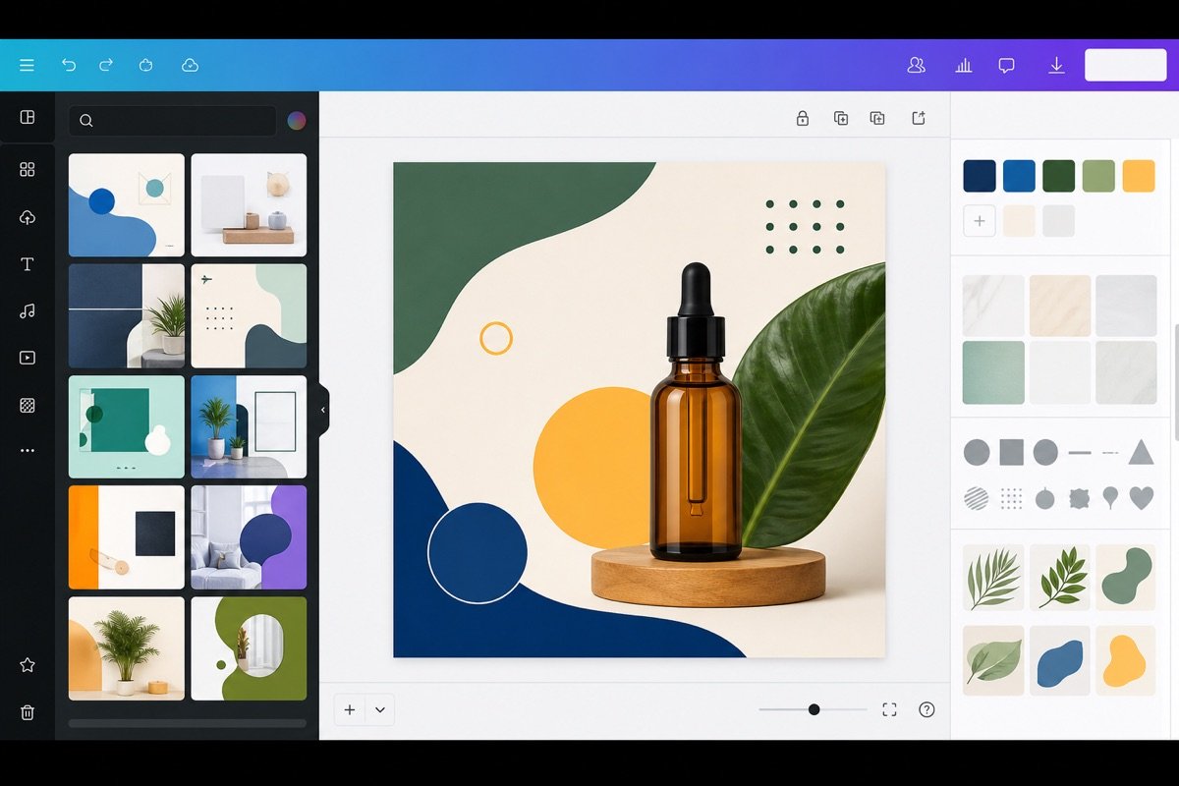Select the starburst badge shape element
Image resolution: width=1179 pixels, height=786 pixels.
1079,498
